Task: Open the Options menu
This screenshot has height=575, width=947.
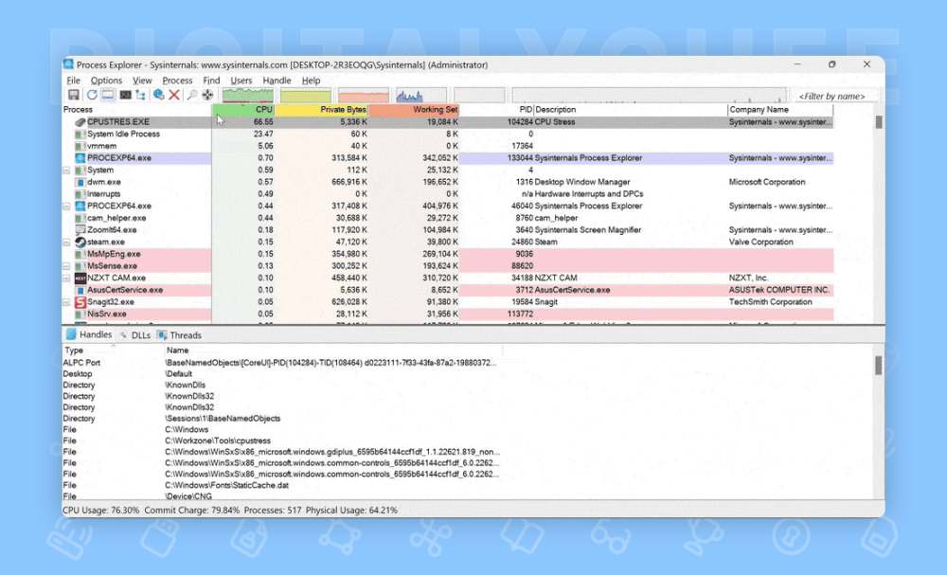Action: click(106, 81)
